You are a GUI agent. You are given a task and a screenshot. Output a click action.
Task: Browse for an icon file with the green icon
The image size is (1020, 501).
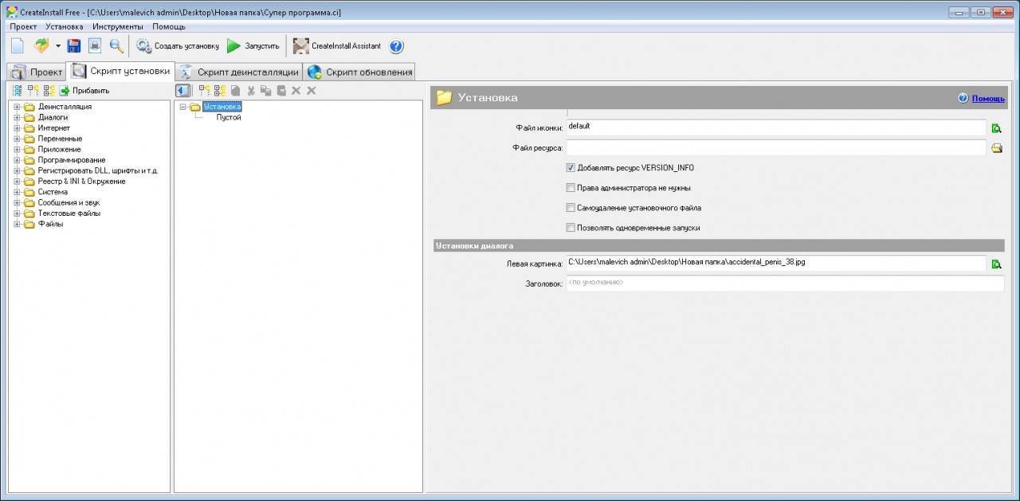pos(996,128)
